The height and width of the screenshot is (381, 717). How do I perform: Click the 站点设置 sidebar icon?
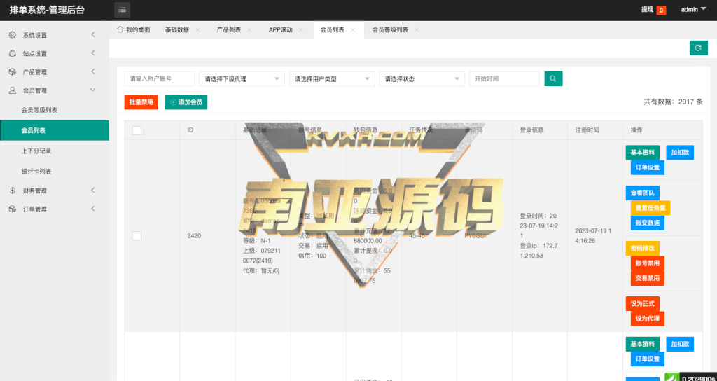tap(13, 53)
